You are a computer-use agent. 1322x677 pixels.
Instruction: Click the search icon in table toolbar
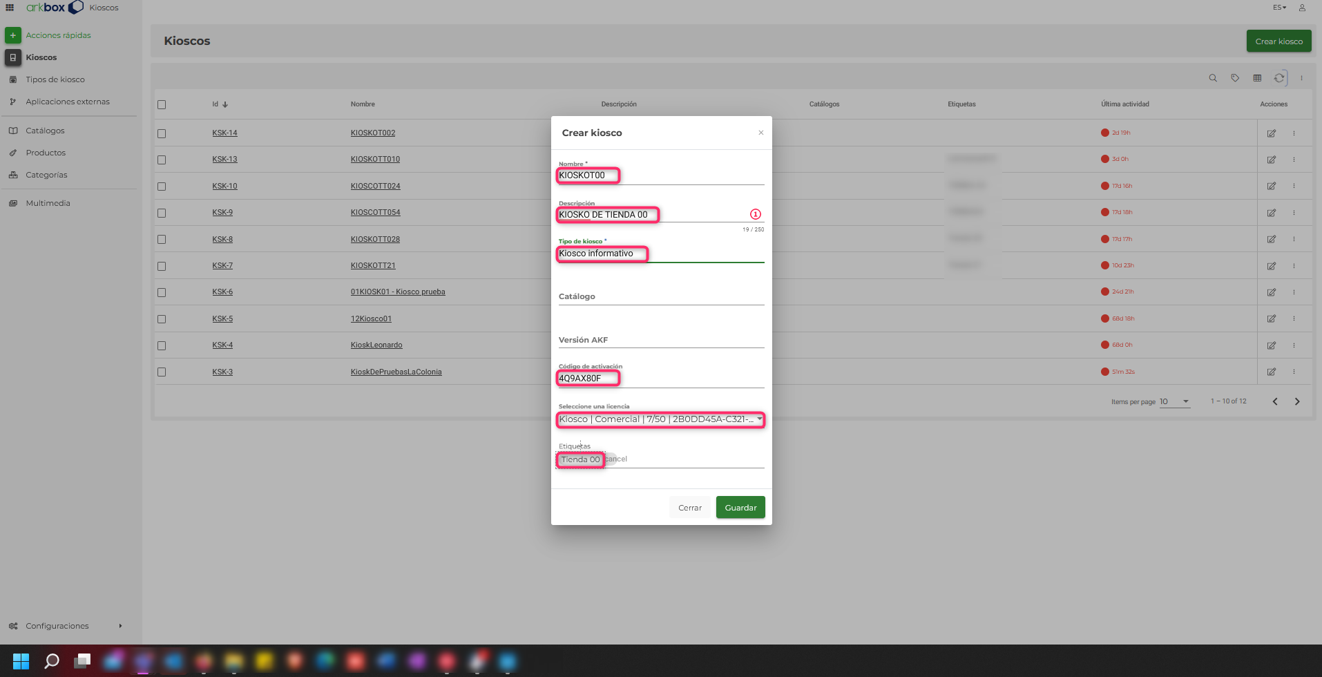click(x=1213, y=78)
